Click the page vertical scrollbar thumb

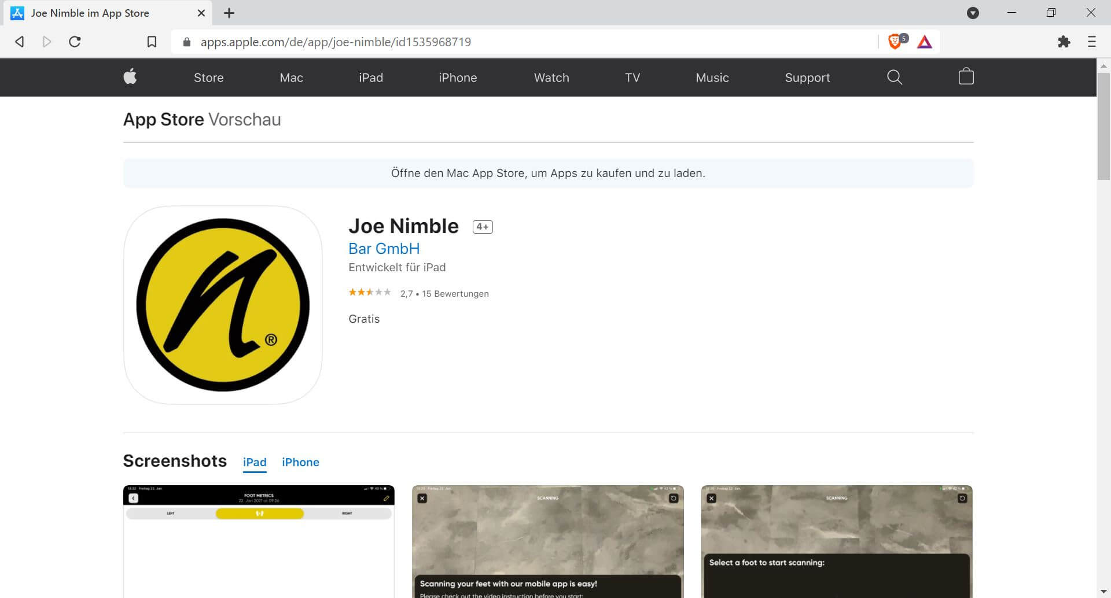pos(1103,127)
